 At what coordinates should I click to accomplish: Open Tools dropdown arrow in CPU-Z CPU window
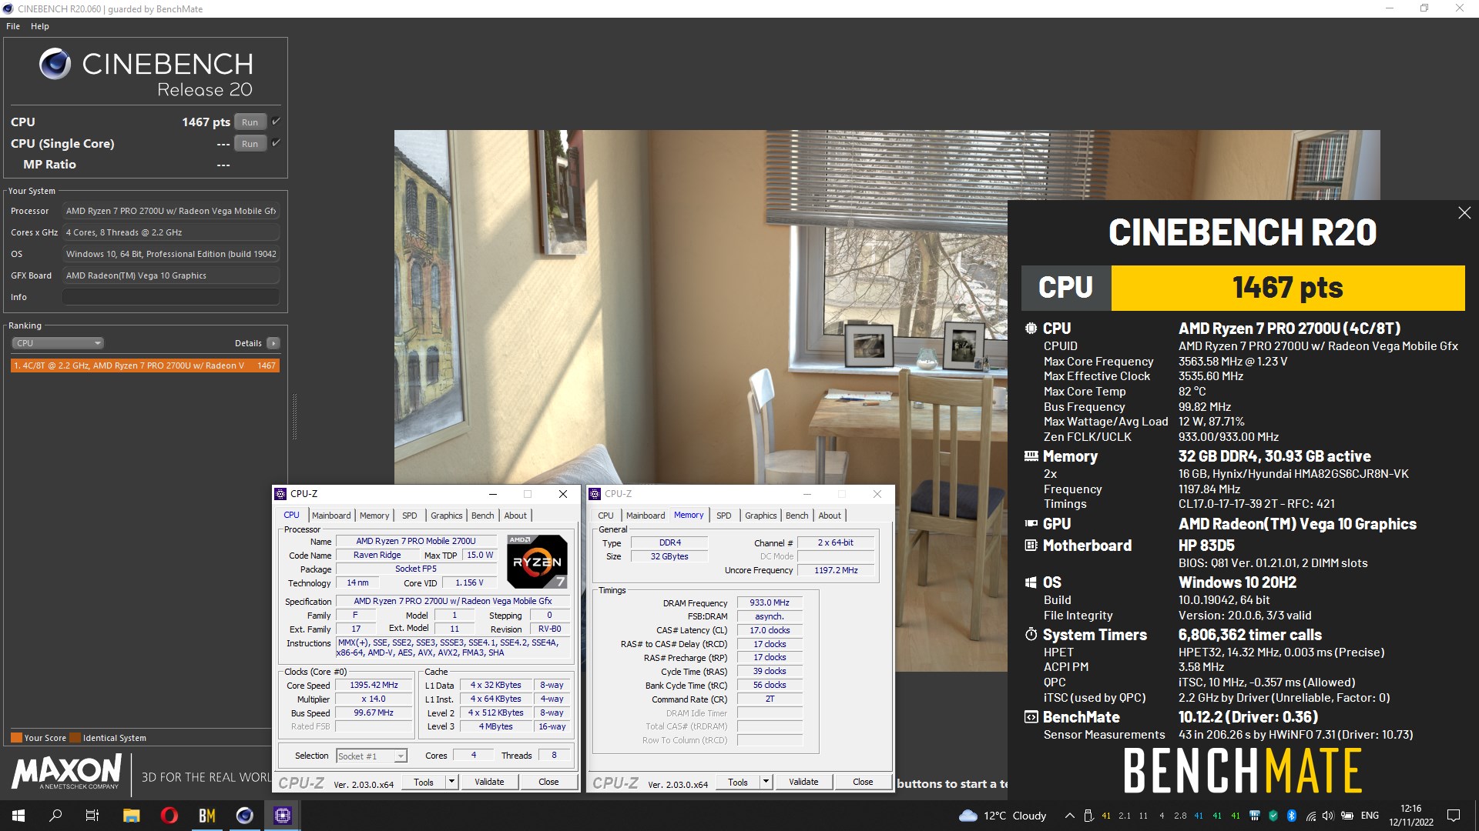(x=451, y=782)
